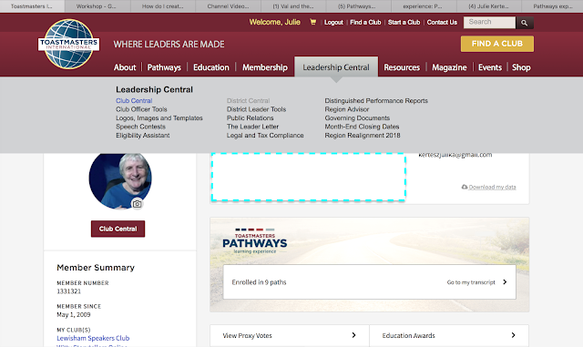Image resolution: width=583 pixels, height=347 pixels.
Task: Open Club Officer Tools
Action: coord(141,109)
